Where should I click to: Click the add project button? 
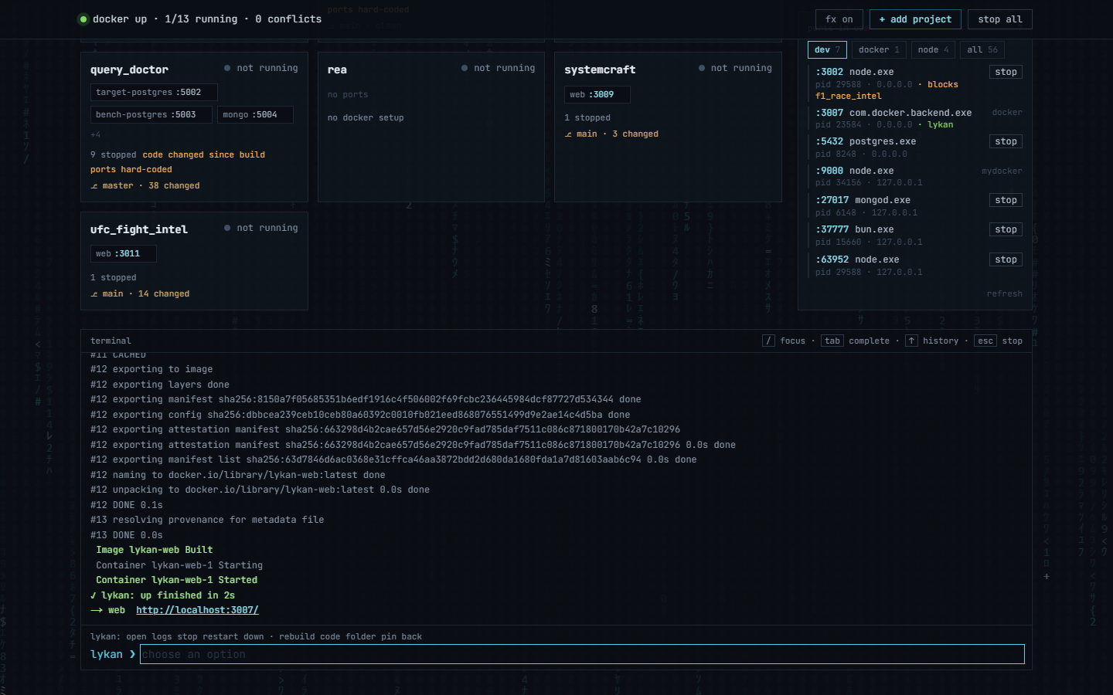915,19
